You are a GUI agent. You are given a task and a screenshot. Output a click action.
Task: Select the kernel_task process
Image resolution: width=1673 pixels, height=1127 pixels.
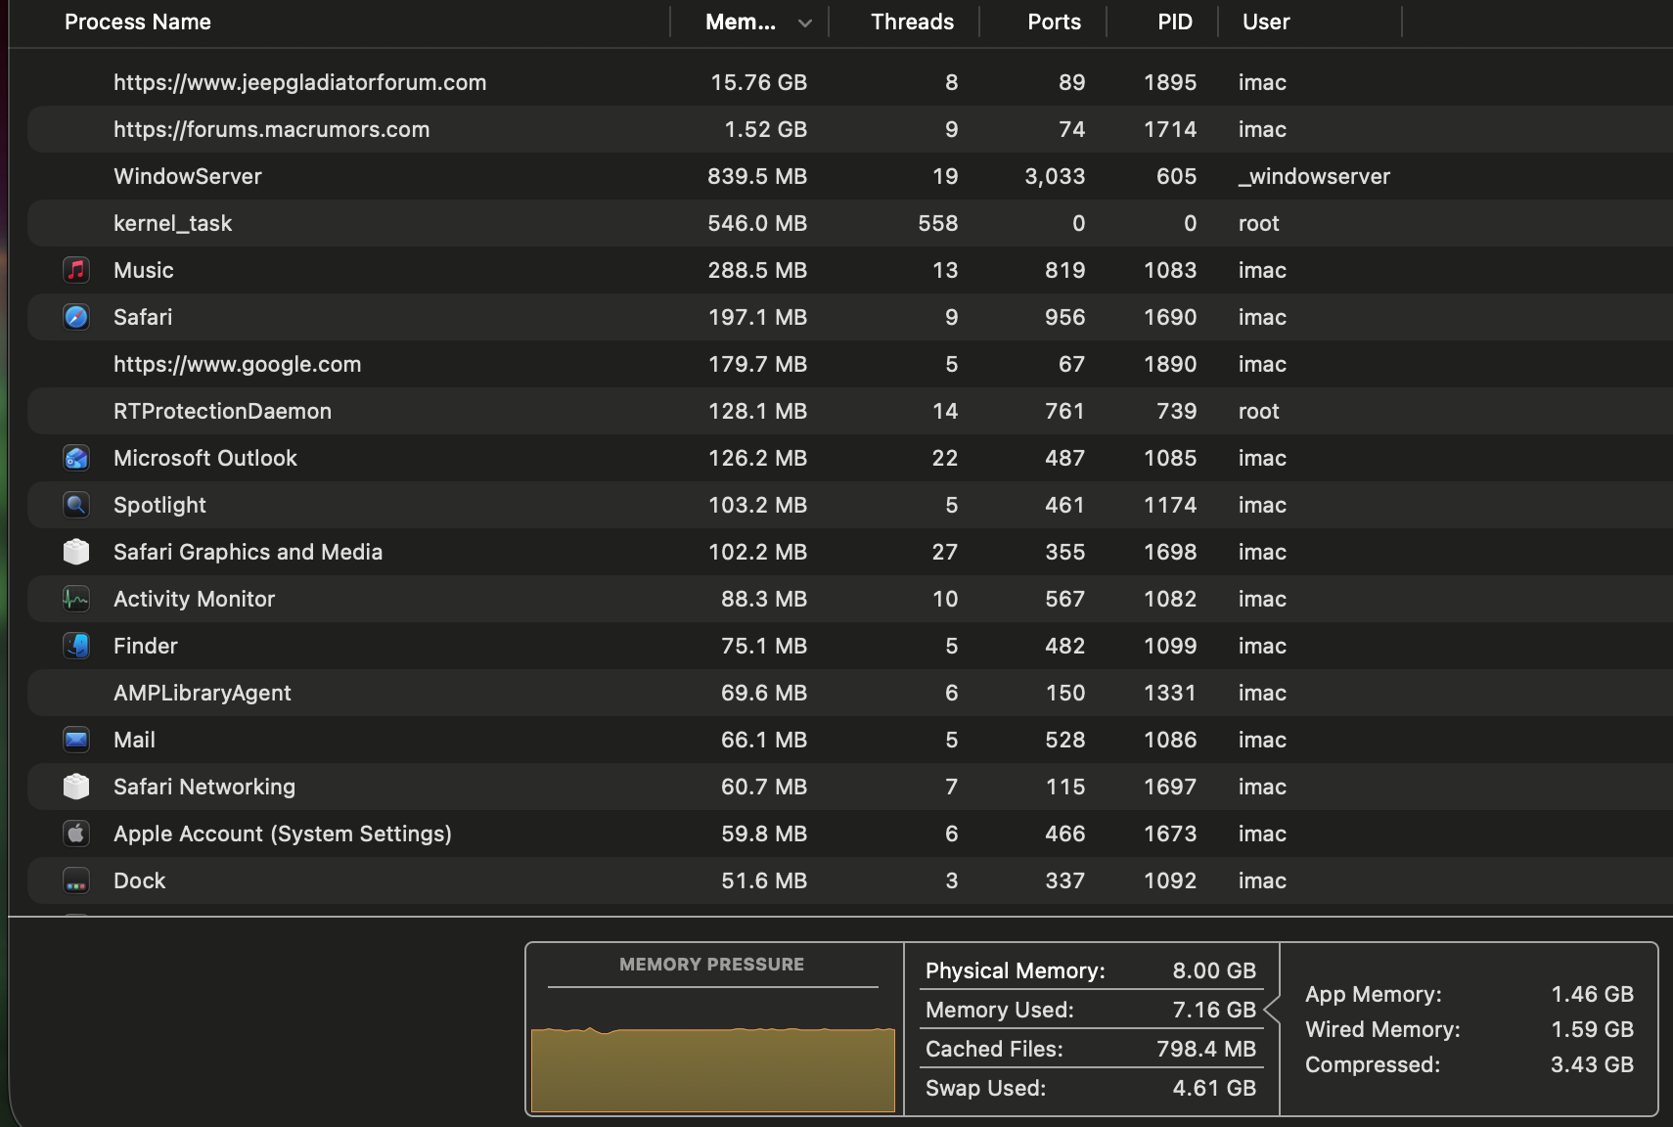point(172,223)
